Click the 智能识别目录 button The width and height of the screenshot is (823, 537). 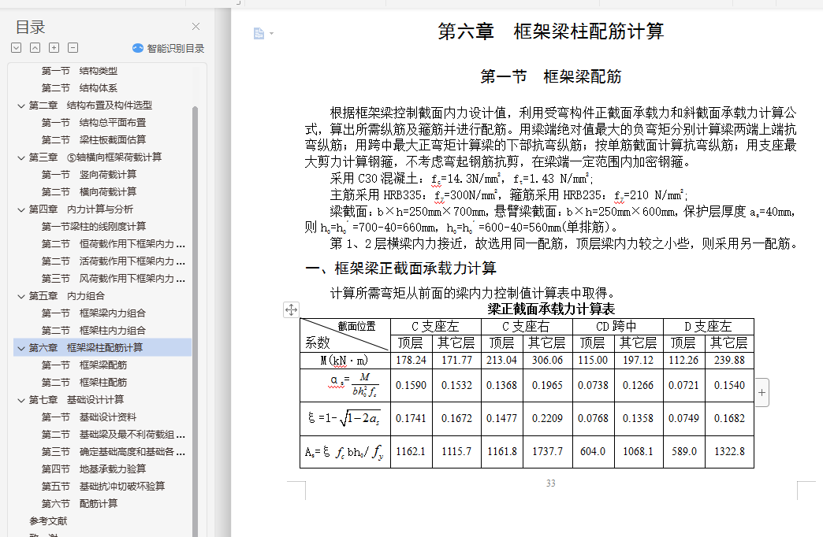click(168, 48)
